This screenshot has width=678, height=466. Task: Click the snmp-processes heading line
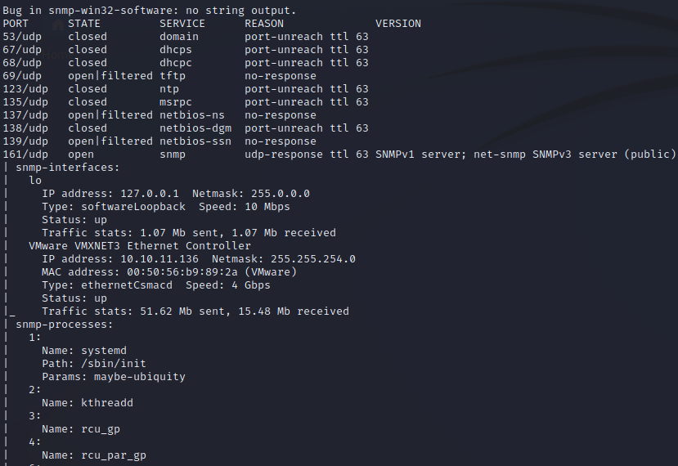click(65, 325)
